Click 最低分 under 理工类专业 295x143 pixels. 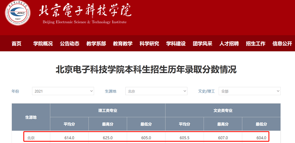146,124
